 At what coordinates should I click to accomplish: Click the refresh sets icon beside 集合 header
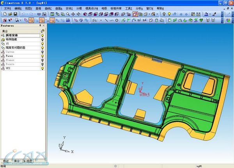pyautogui.click(x=43, y=31)
